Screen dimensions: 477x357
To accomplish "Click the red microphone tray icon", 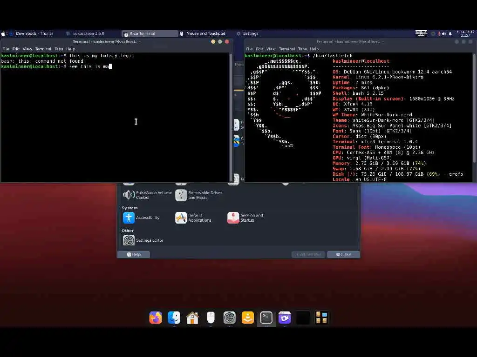I will point(439,33).
